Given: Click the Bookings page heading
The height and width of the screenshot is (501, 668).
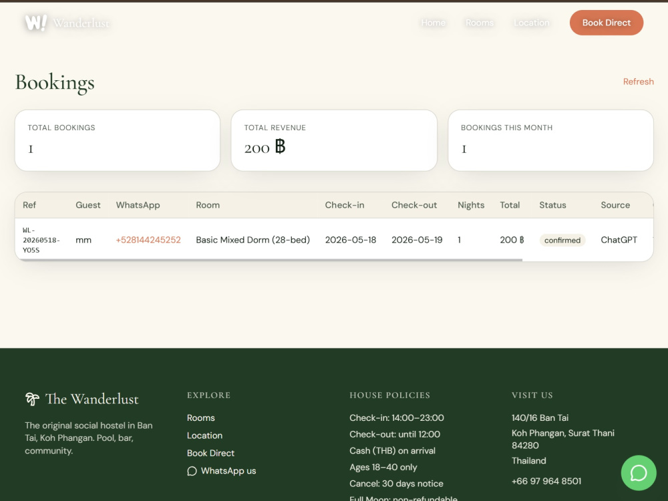Looking at the screenshot, I should 55,83.
